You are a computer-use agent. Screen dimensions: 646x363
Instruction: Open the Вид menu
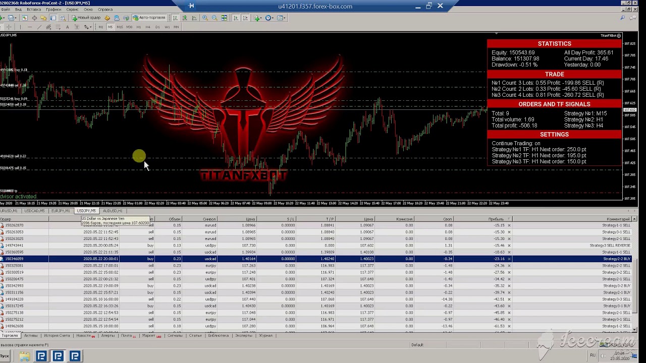(18, 10)
